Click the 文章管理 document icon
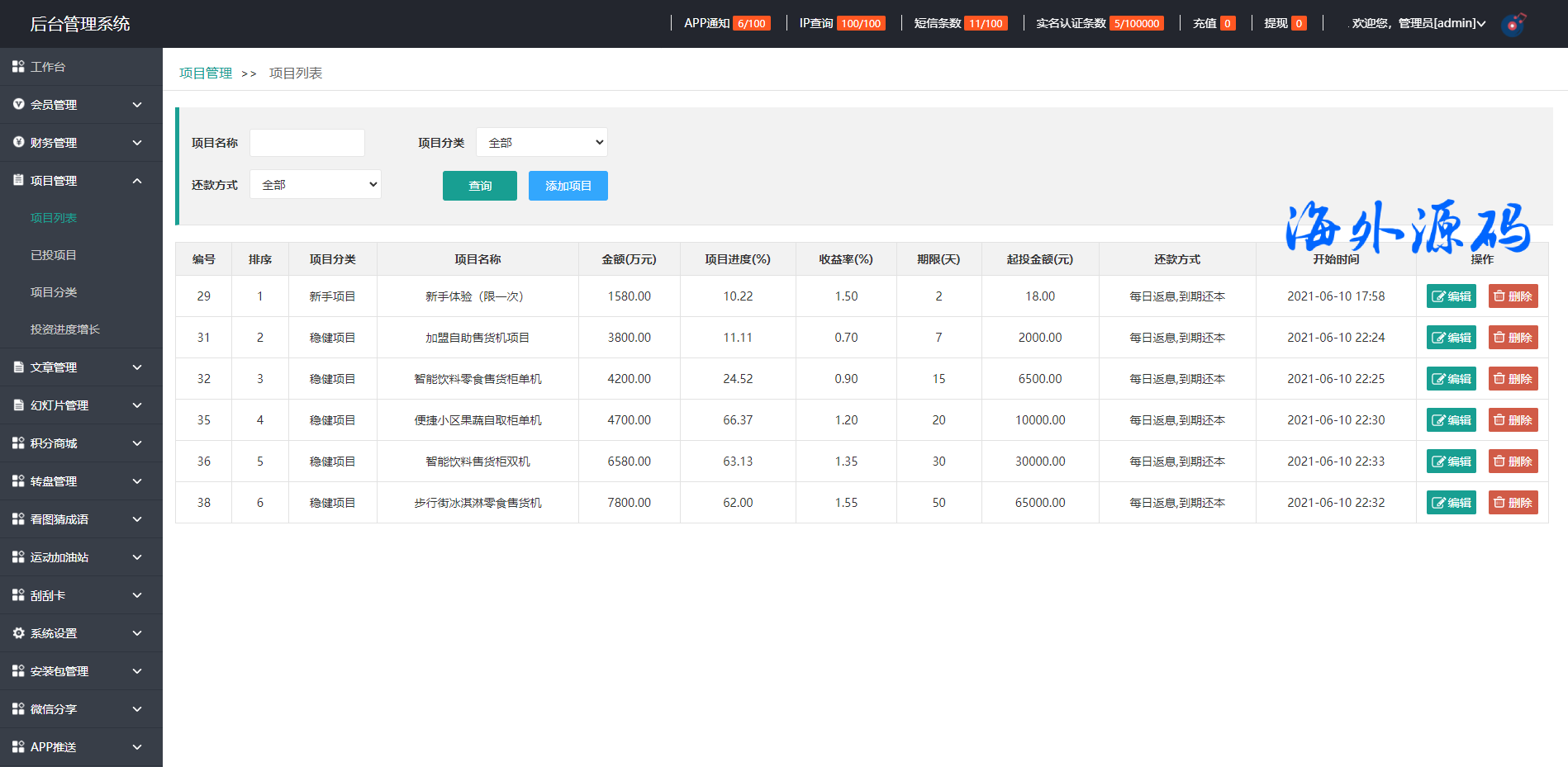Viewport: 1568px width, 767px height. (x=18, y=367)
